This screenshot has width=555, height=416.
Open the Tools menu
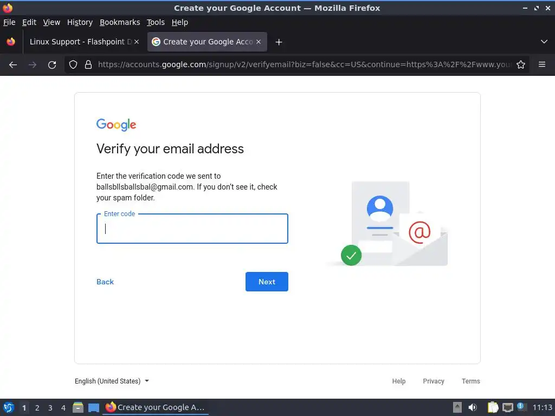click(x=156, y=22)
